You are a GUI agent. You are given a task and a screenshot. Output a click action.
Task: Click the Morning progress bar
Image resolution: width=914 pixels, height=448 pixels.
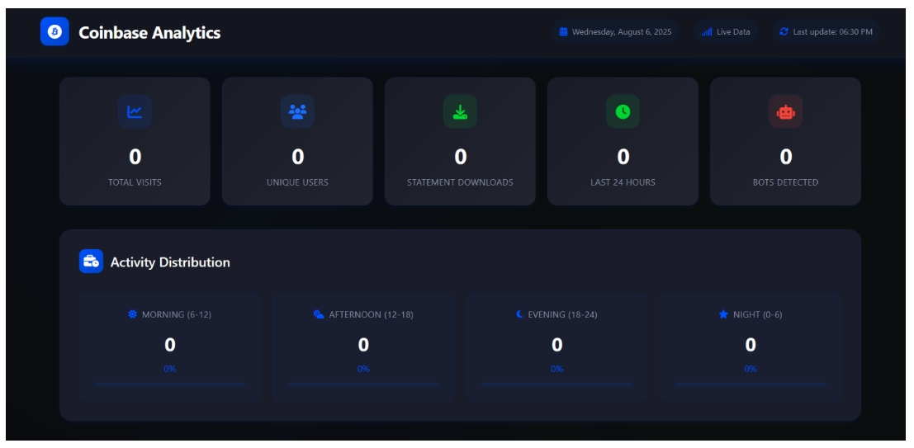169,384
